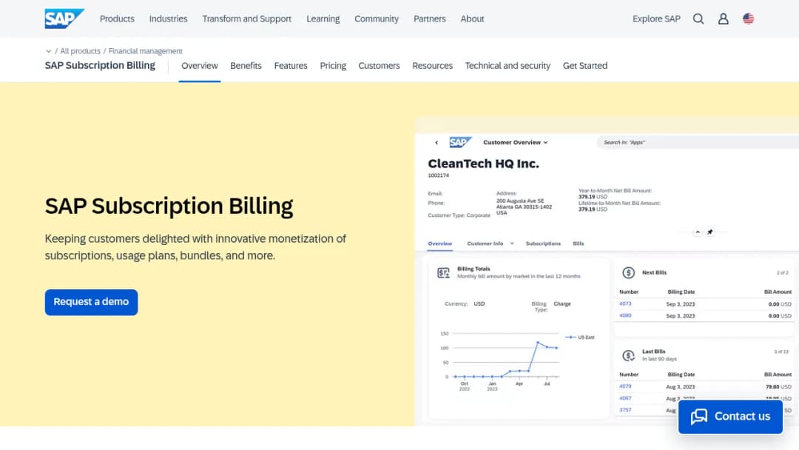Collapse header with up chevron icon
This screenshot has height=450, width=799.
click(697, 232)
